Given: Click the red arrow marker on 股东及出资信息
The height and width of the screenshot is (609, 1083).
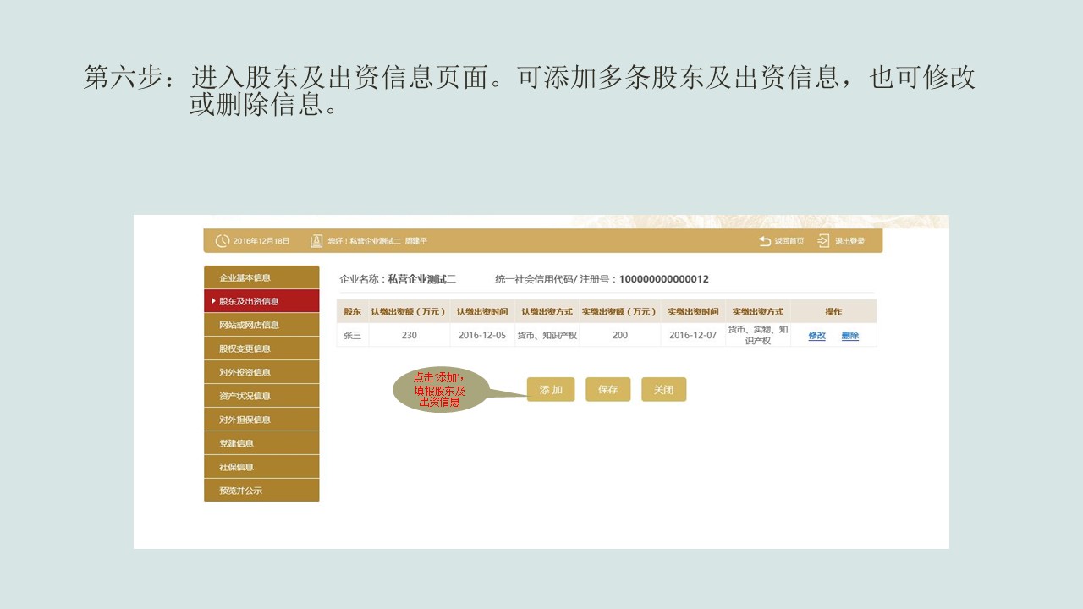Looking at the screenshot, I should pyautogui.click(x=212, y=300).
